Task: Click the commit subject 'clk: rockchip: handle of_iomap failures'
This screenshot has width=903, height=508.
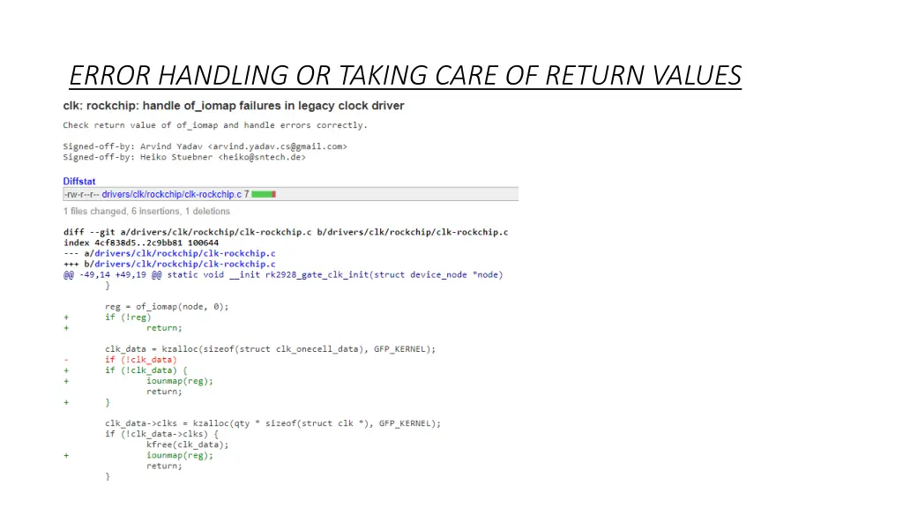Action: point(233,106)
